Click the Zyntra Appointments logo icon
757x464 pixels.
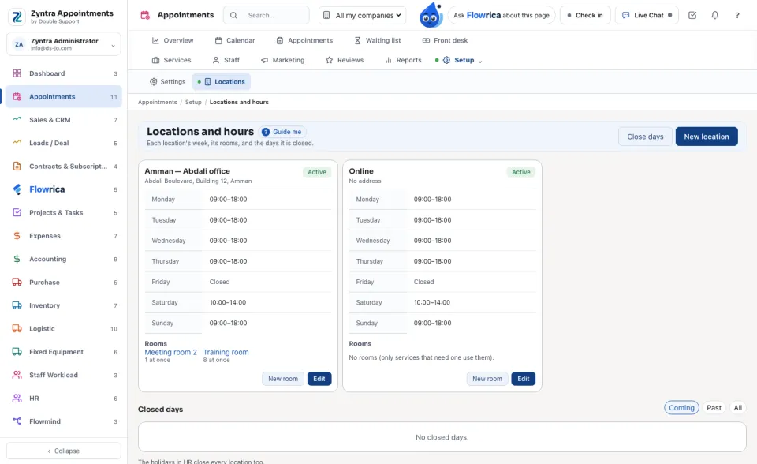click(x=17, y=17)
